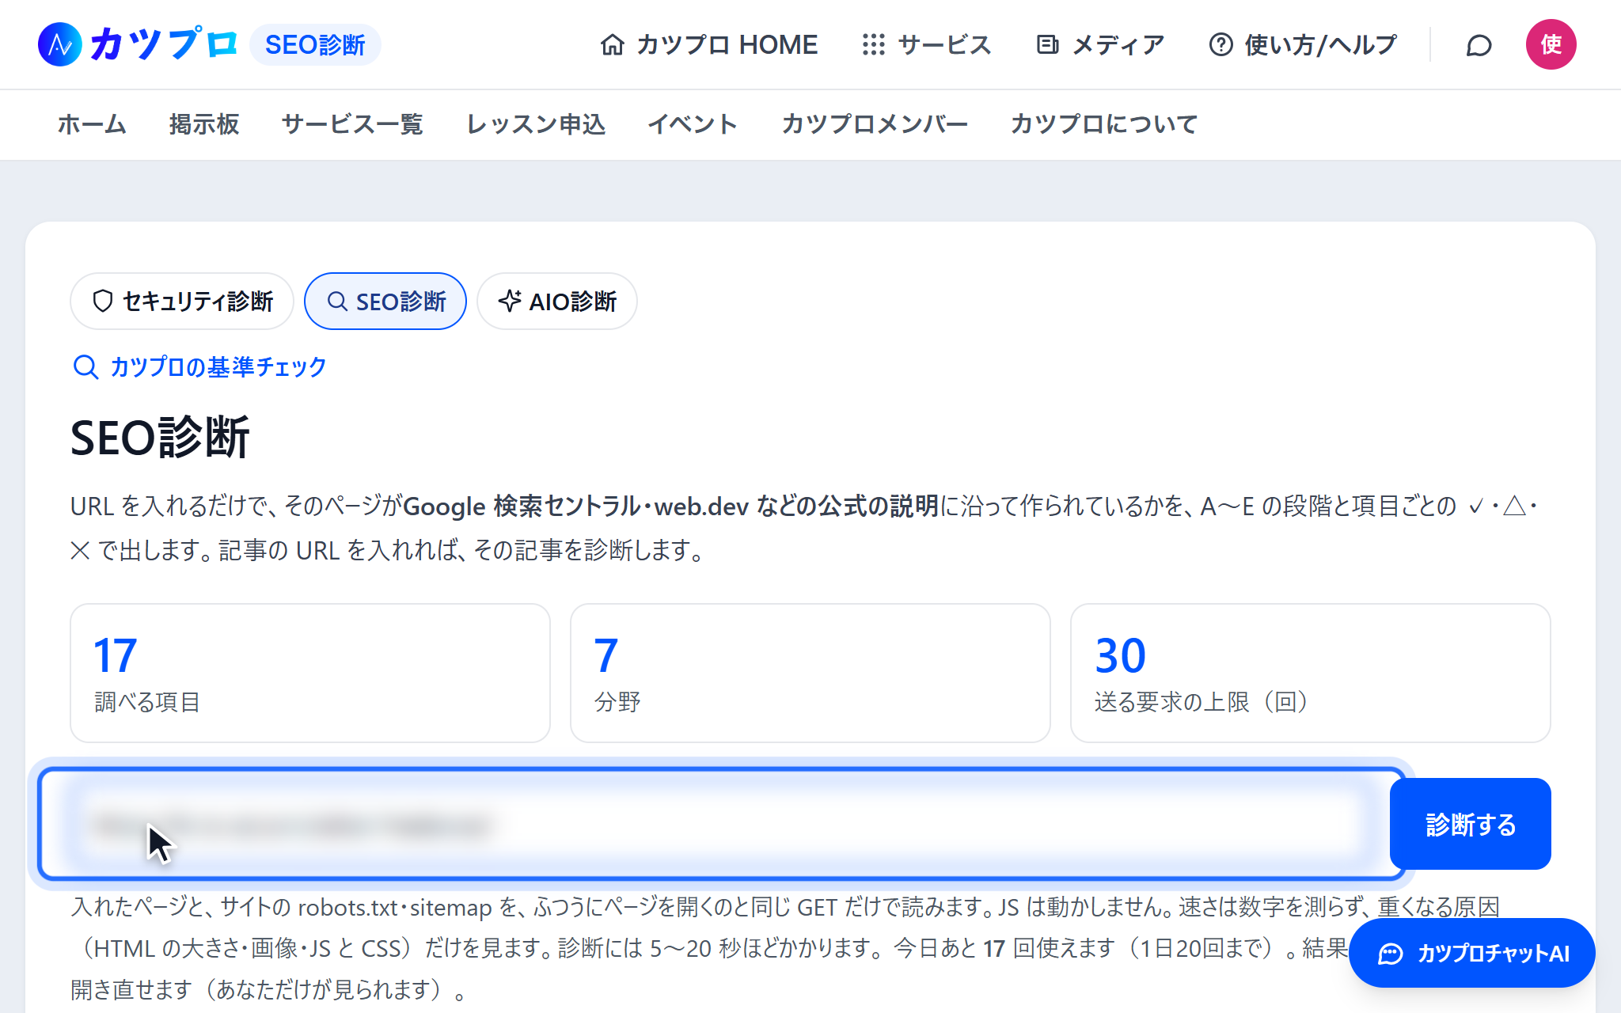Image resolution: width=1621 pixels, height=1013 pixels.
Task: Click the house icon next to カツプロ HOME
Action: click(x=613, y=44)
